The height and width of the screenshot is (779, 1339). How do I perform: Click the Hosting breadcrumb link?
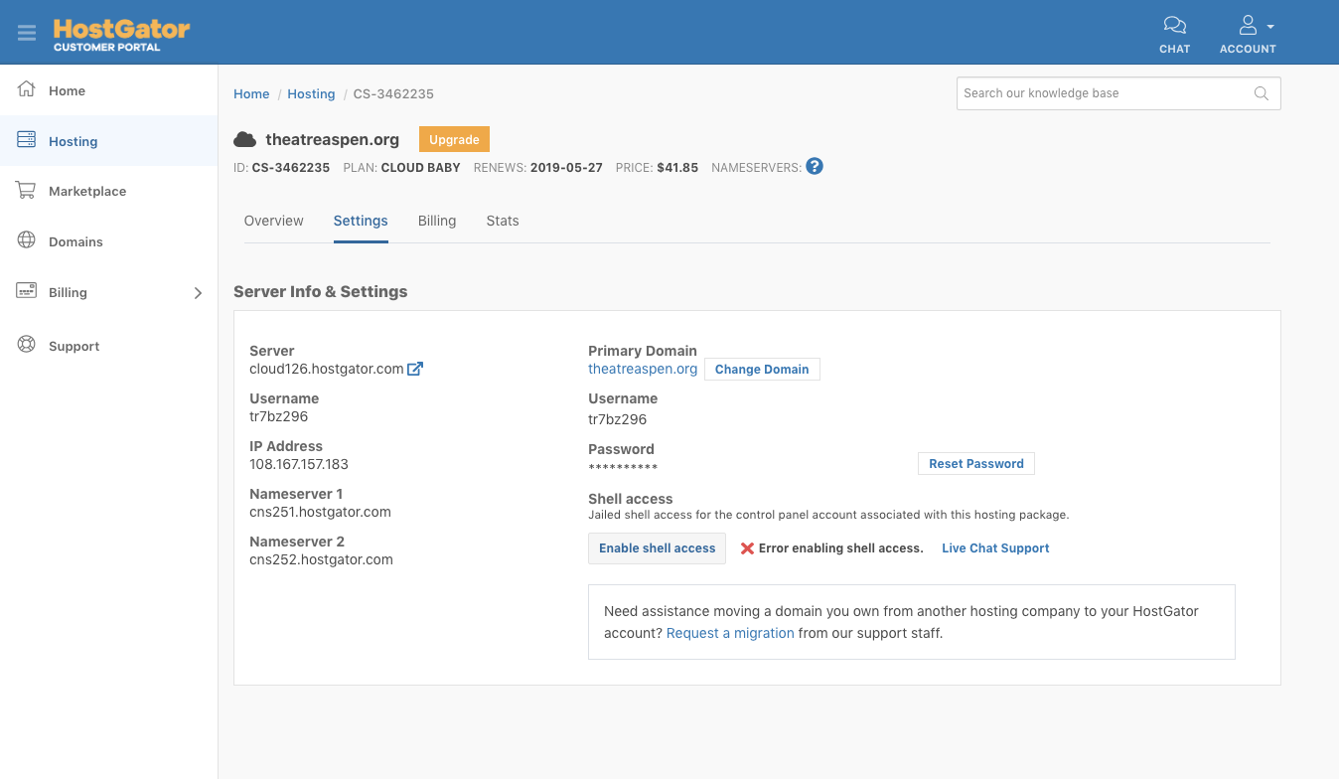(311, 93)
